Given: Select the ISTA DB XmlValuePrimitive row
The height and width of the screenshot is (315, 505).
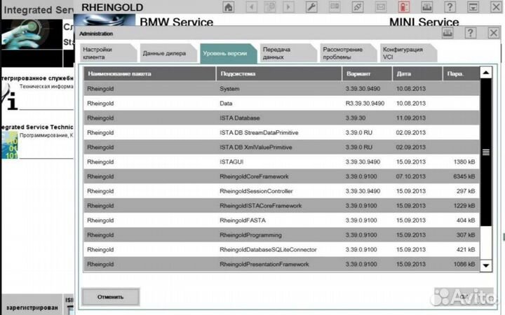Looking at the screenshot, I should click(281, 147).
